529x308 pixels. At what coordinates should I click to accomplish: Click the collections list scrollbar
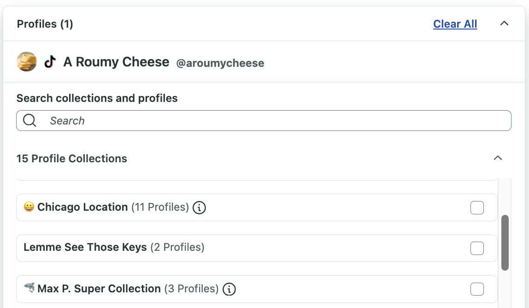506,242
